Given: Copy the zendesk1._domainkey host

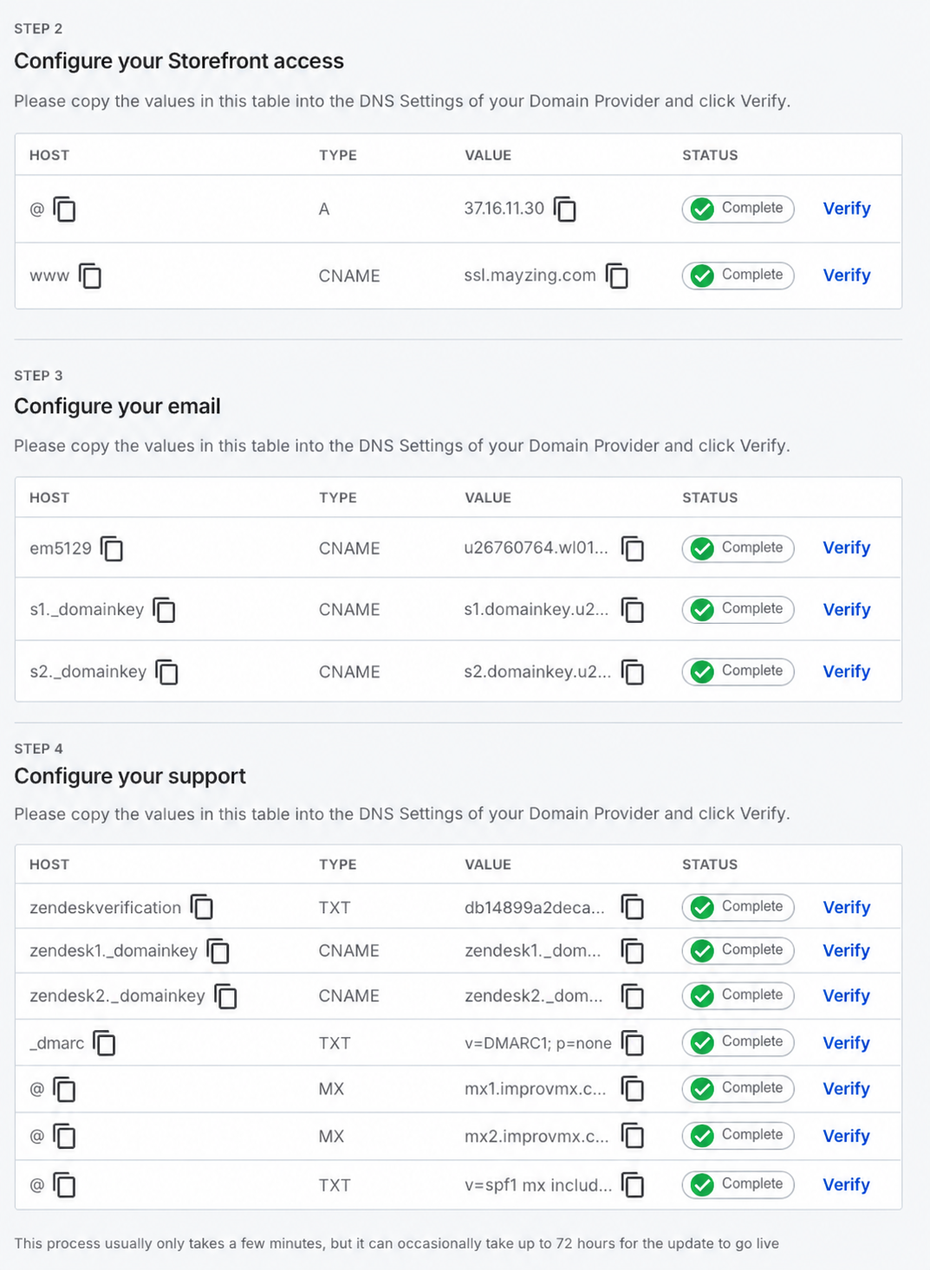Looking at the screenshot, I should tap(218, 951).
